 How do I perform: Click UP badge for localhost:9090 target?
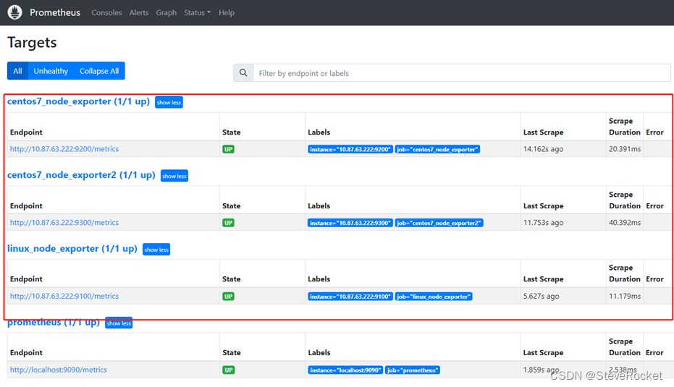(228, 370)
